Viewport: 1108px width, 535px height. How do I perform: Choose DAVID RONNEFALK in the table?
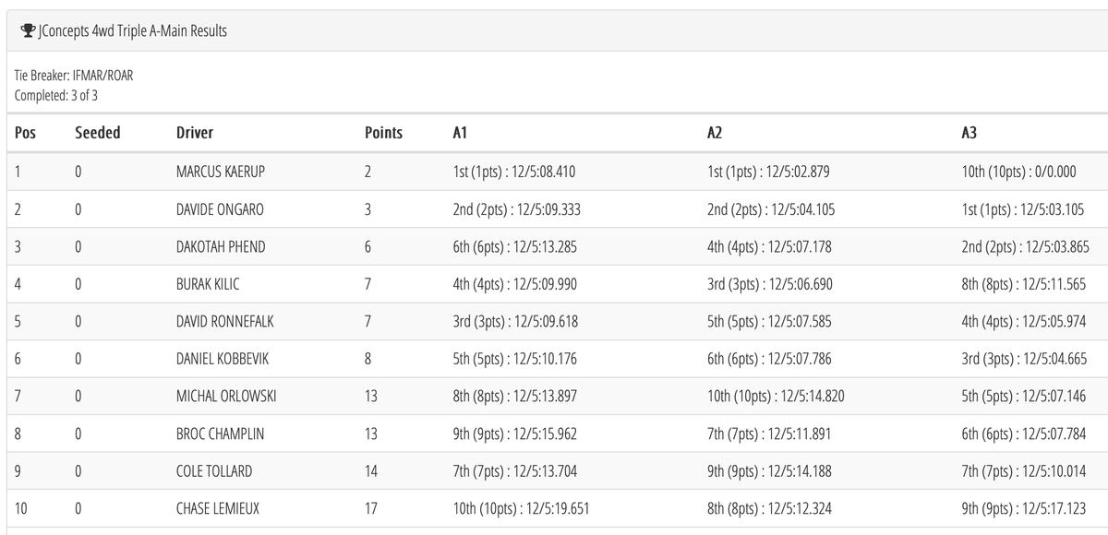click(x=224, y=322)
